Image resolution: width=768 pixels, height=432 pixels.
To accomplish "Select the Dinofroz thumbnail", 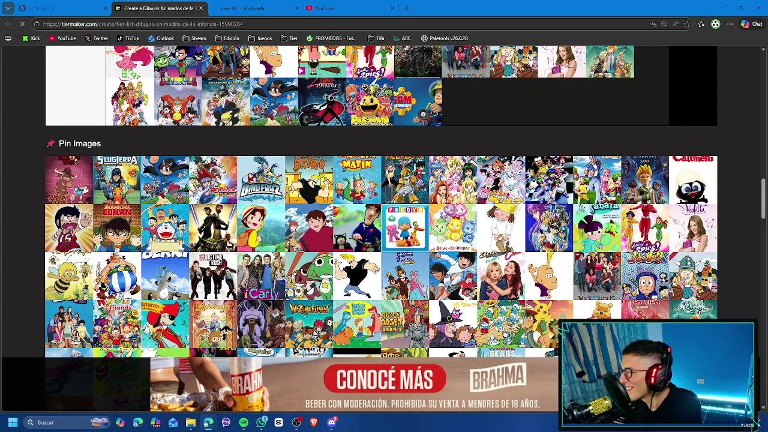I will [x=261, y=180].
